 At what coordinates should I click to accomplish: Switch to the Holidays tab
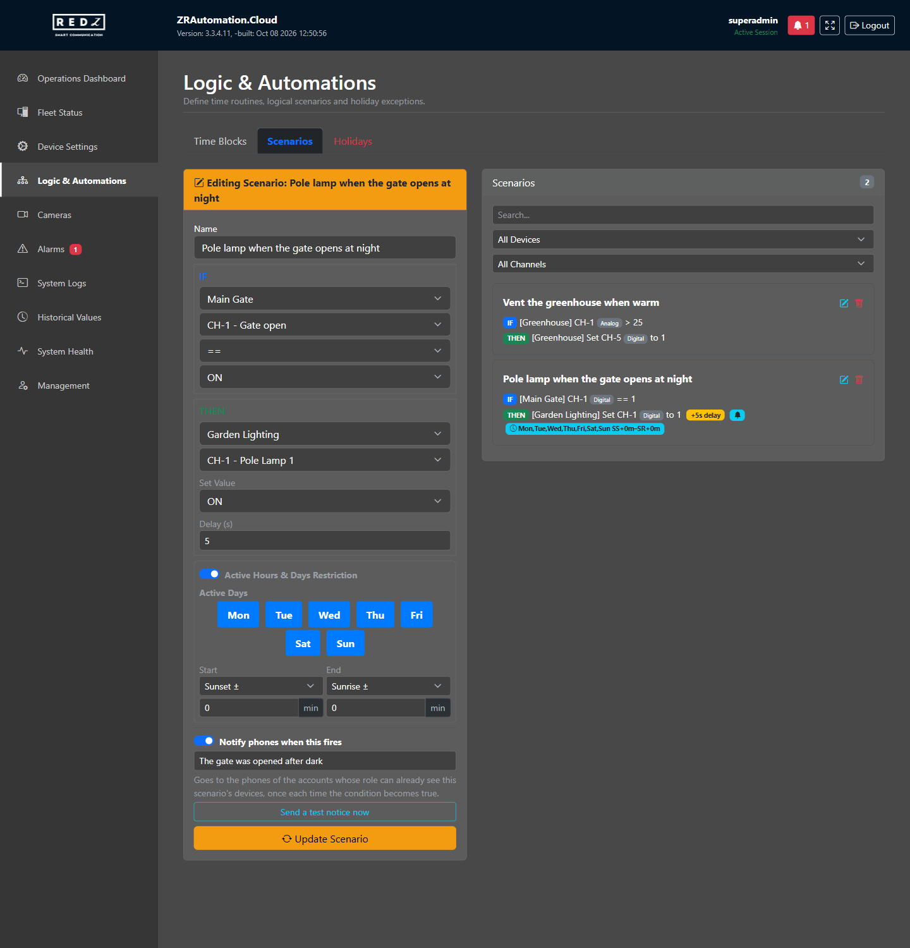click(353, 141)
